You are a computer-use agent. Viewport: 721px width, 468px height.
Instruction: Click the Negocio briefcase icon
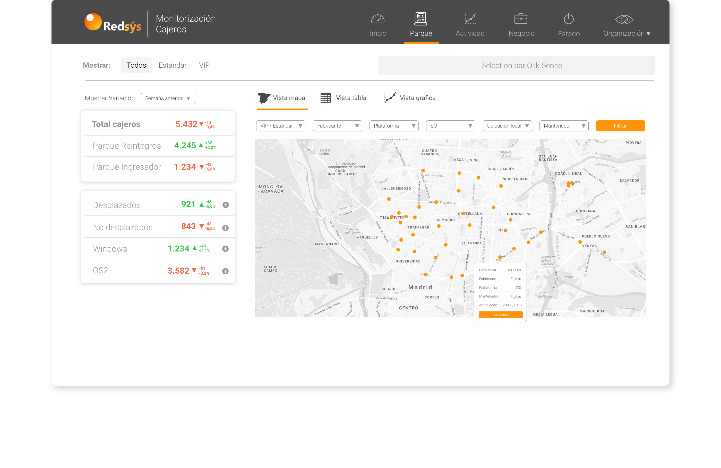pyautogui.click(x=521, y=19)
